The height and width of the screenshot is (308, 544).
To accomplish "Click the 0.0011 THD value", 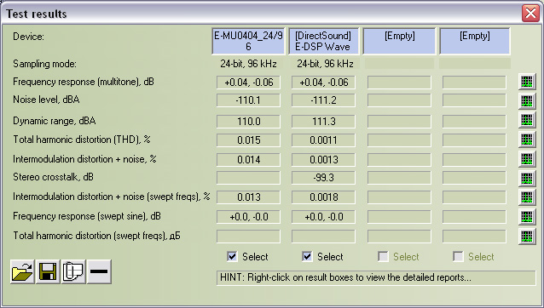I will click(x=323, y=140).
